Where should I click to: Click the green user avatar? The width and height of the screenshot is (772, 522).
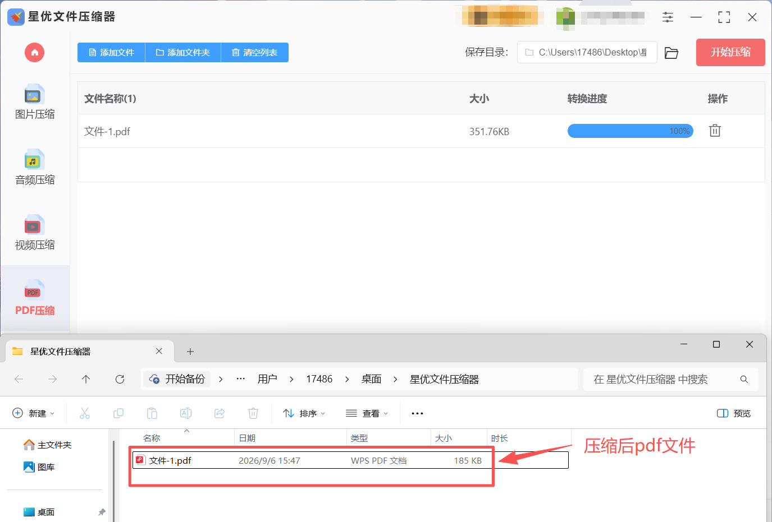565,18
